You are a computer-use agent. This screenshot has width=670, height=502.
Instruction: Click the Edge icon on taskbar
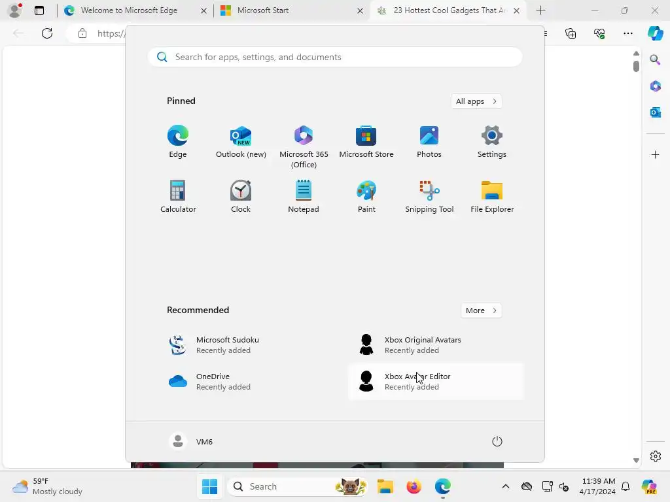(x=443, y=486)
